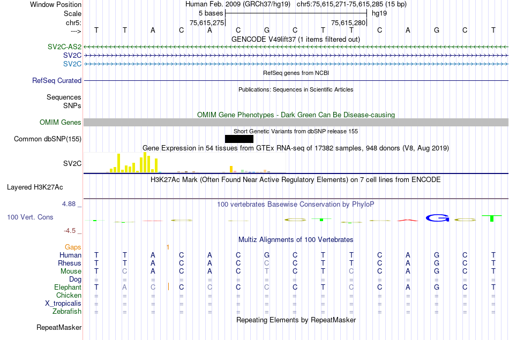This screenshot has width=509, height=340.
Task: Select the Chicken species label
Action: click(69, 295)
